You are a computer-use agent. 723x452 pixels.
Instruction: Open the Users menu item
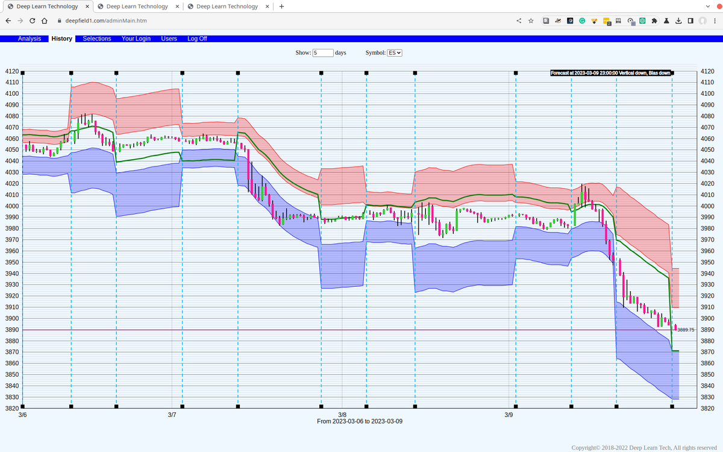pyautogui.click(x=169, y=39)
